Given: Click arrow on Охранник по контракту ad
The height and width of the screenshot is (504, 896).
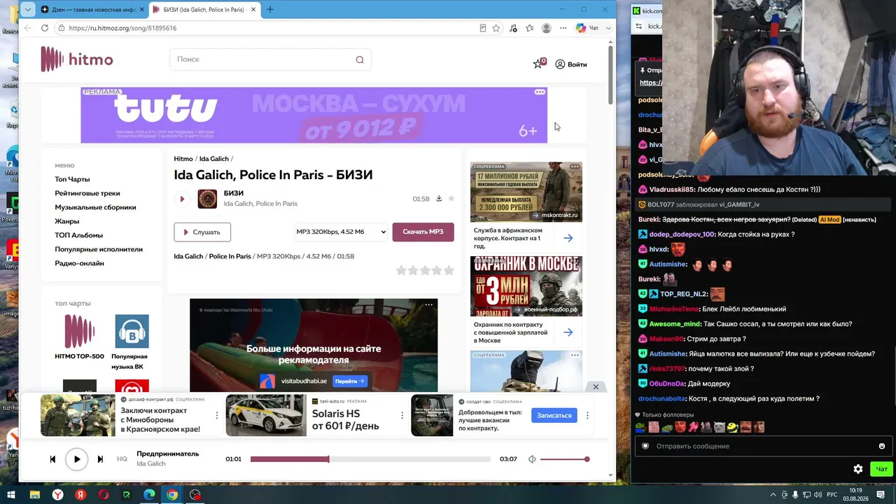Looking at the screenshot, I should click(568, 332).
